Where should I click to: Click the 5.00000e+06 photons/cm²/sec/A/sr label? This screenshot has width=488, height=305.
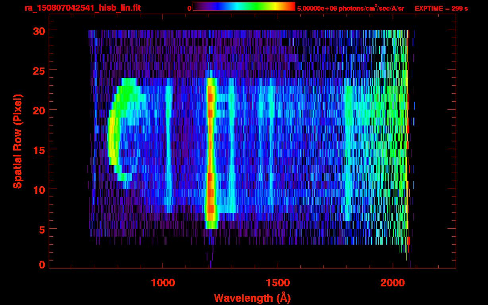click(351, 8)
